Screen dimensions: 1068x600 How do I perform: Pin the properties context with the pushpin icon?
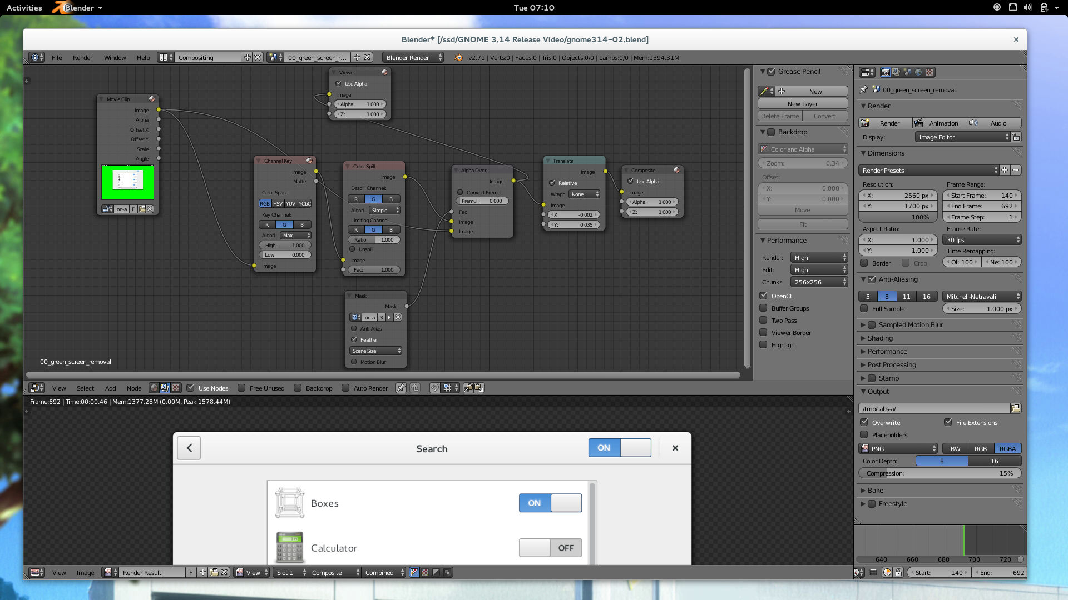coord(864,89)
